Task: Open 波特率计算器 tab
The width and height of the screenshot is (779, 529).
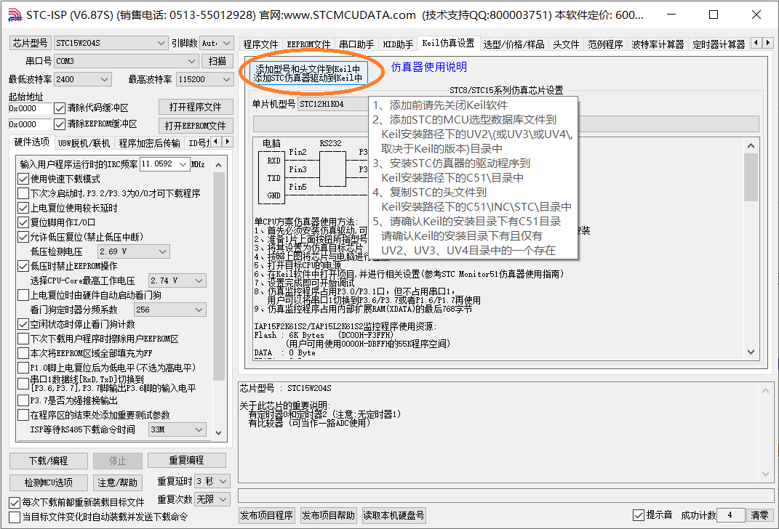Action: click(658, 44)
